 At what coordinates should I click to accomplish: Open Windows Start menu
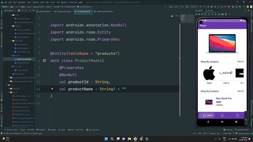coord(106,139)
